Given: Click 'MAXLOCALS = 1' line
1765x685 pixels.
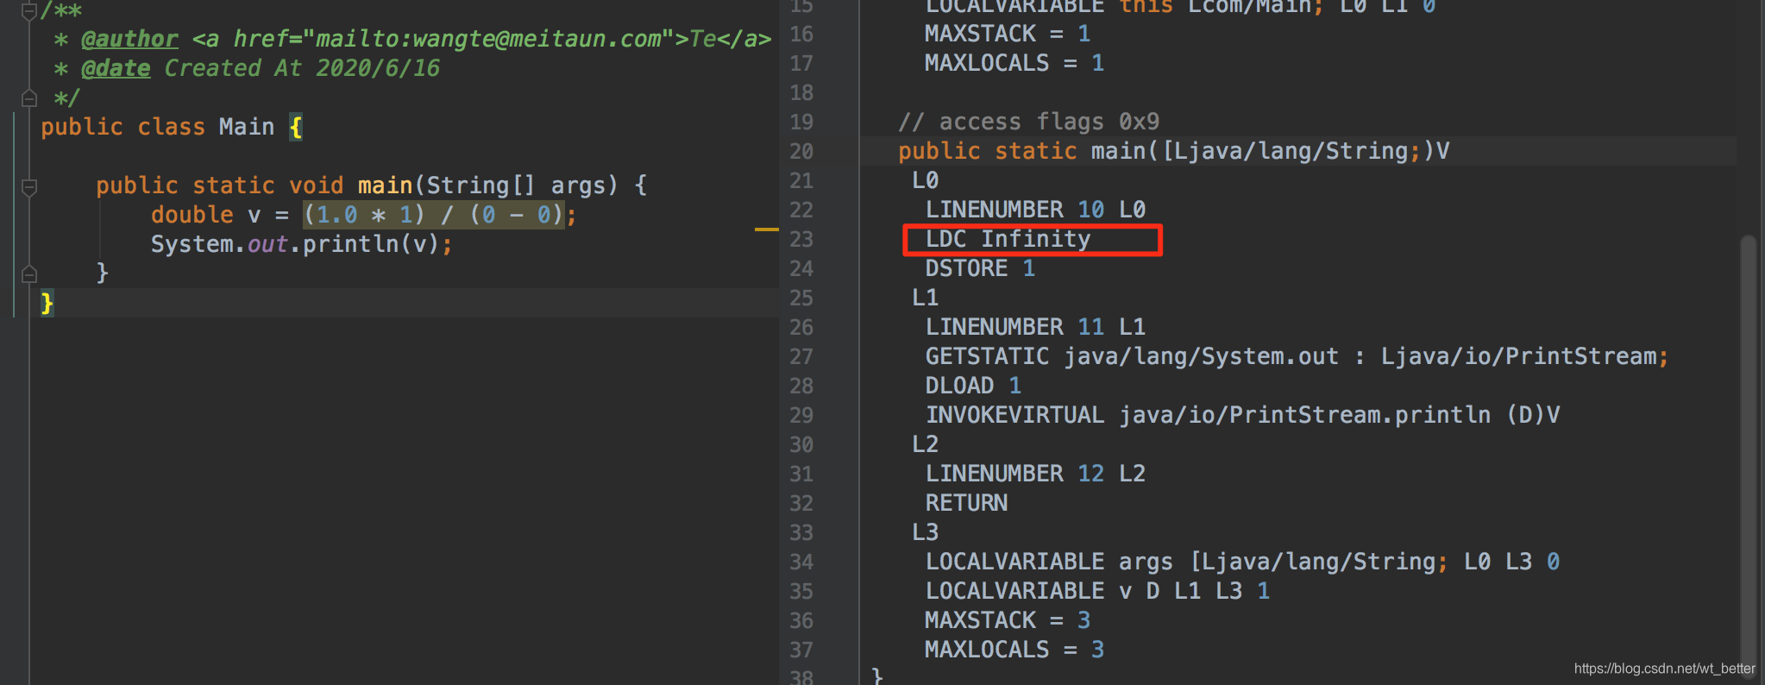Looking at the screenshot, I should click(x=1014, y=63).
